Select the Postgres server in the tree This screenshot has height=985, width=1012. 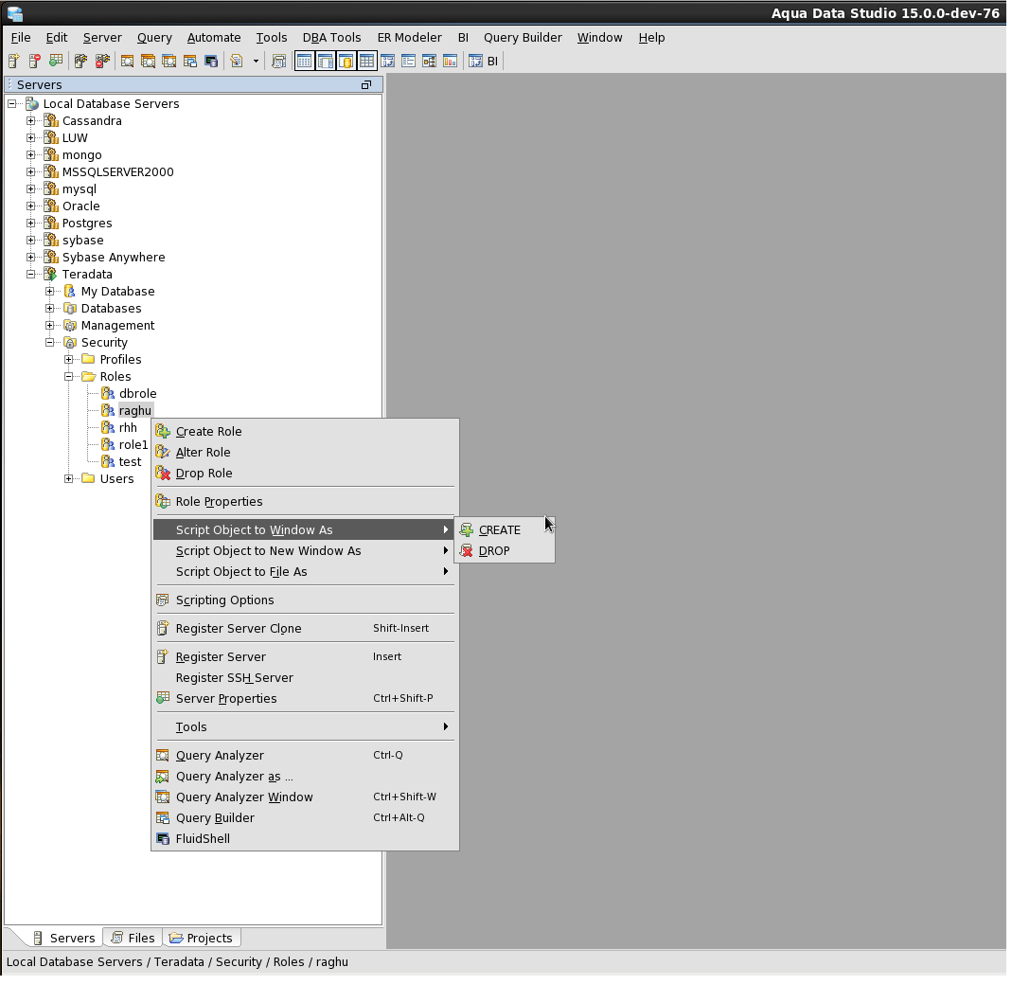(87, 223)
